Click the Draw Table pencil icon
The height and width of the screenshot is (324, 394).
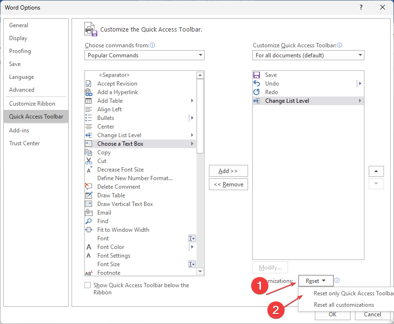pos(88,195)
